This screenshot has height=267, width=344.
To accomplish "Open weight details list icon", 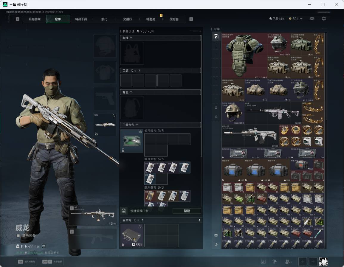I will click(44, 246).
